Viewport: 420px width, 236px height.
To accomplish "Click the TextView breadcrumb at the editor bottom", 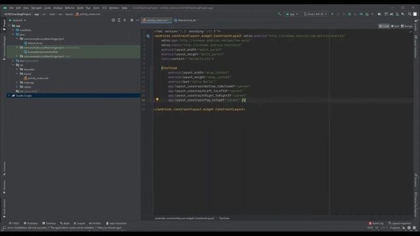I will (x=224, y=218).
